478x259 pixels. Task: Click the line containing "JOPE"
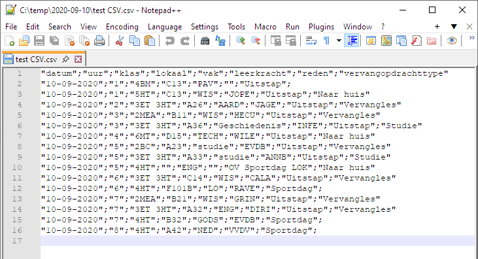(205, 94)
